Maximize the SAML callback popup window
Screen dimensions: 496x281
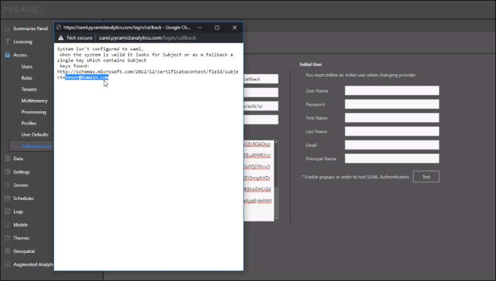point(217,28)
